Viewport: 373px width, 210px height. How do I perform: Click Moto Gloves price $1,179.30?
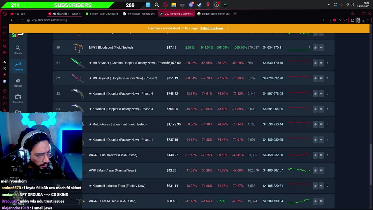(x=174, y=124)
